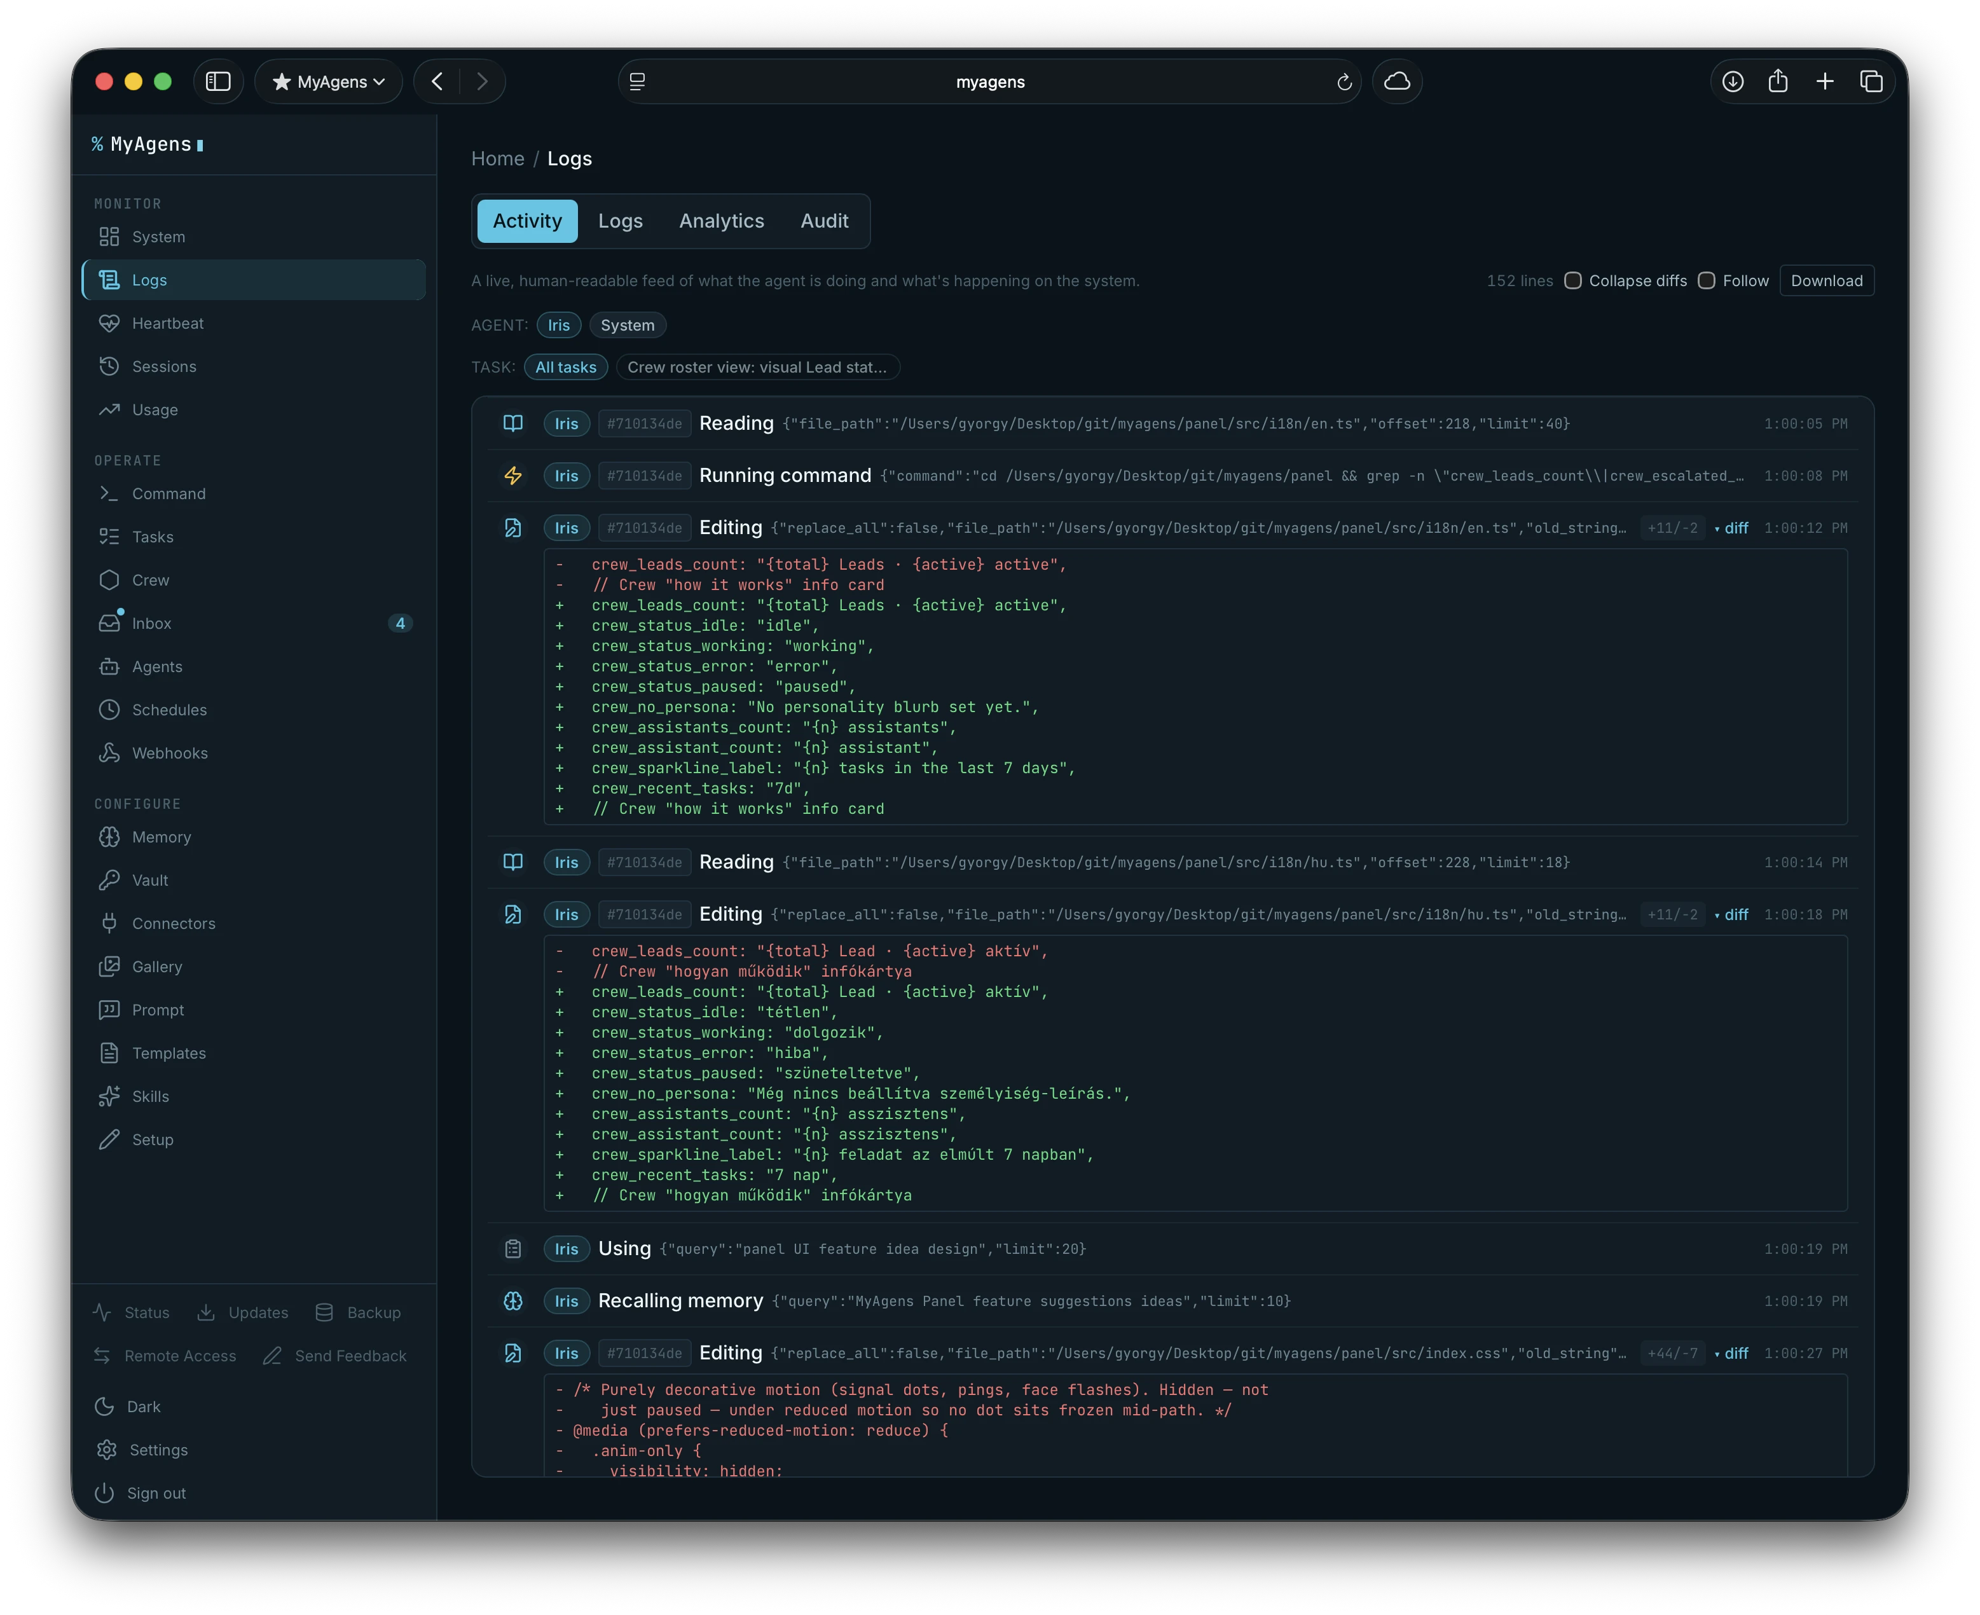Click the '152 lines' counter
1980x1615 pixels.
pos(1520,281)
